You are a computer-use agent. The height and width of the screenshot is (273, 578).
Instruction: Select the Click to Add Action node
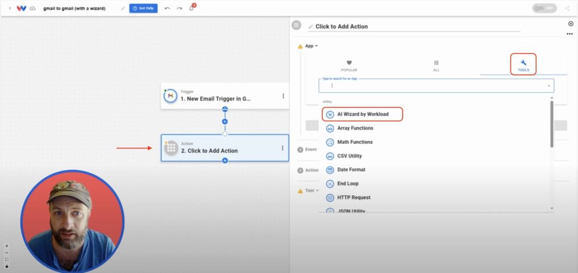tap(225, 148)
